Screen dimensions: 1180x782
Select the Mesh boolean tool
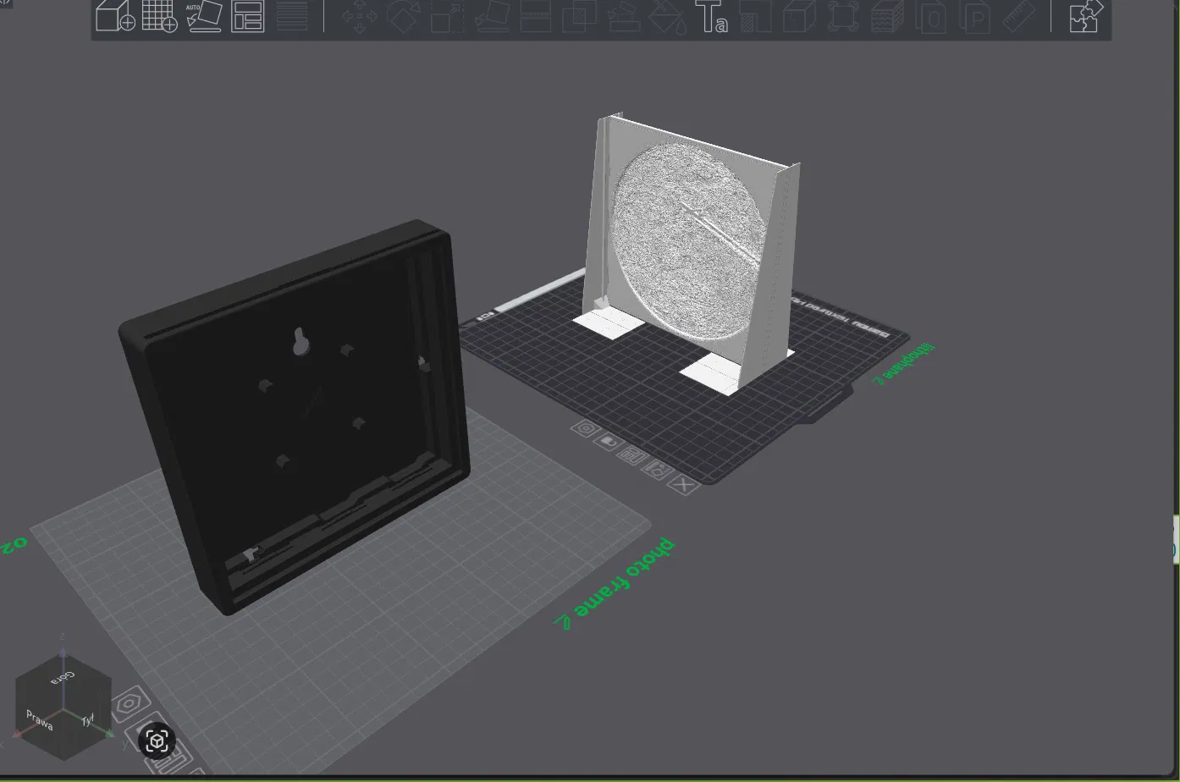580,15
